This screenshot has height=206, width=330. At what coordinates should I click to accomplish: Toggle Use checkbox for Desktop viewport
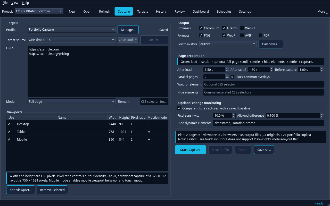coord(9,124)
